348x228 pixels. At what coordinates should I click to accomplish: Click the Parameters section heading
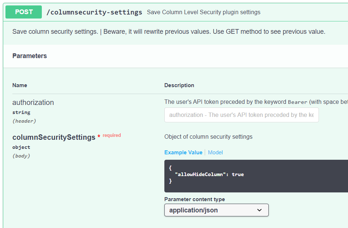[x=29, y=56]
